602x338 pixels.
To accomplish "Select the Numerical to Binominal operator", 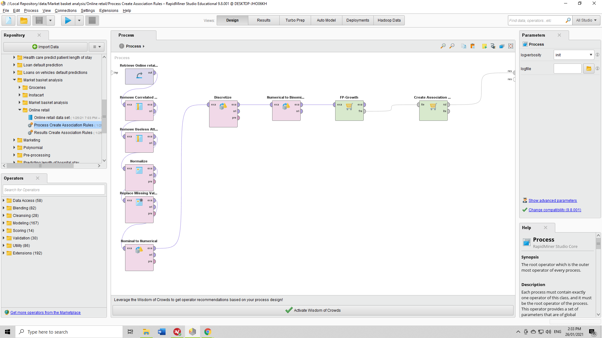I will tap(286, 110).
